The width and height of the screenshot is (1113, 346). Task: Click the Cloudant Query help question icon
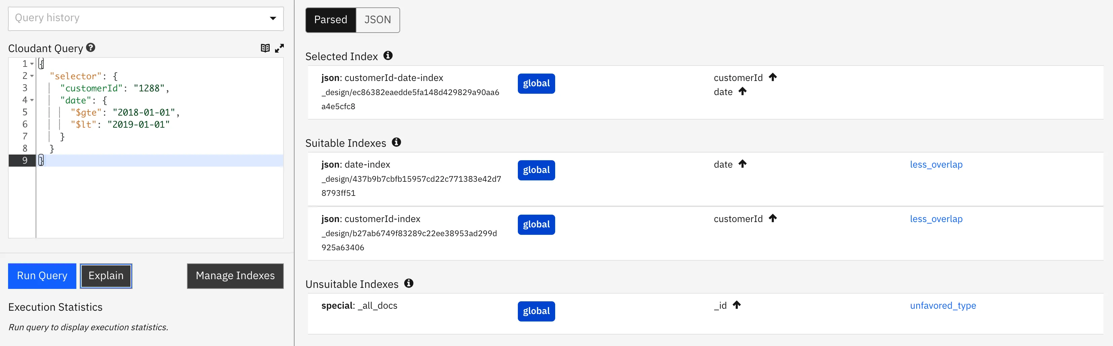[90, 48]
